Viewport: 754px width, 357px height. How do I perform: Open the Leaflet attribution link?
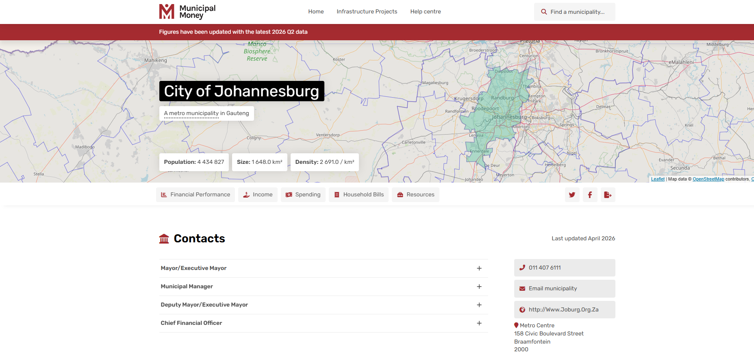click(x=658, y=179)
